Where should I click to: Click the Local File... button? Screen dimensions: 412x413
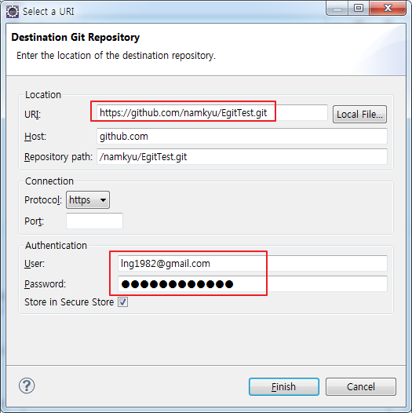coord(359,115)
